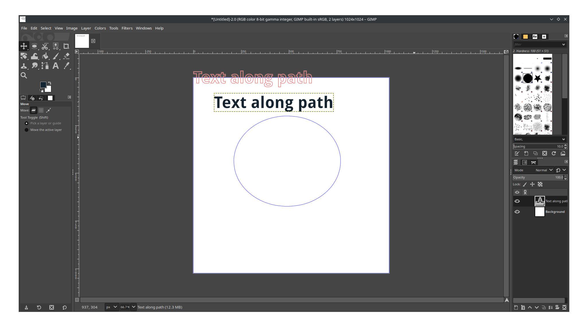This screenshot has height=334, width=588.
Task: Activate the Crop tool
Action: [66, 46]
